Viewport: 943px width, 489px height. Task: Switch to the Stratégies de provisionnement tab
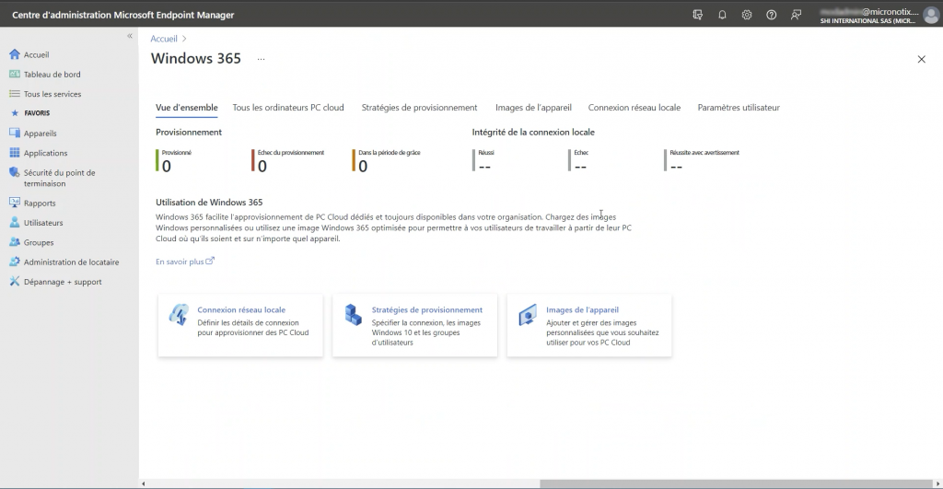pyautogui.click(x=419, y=108)
